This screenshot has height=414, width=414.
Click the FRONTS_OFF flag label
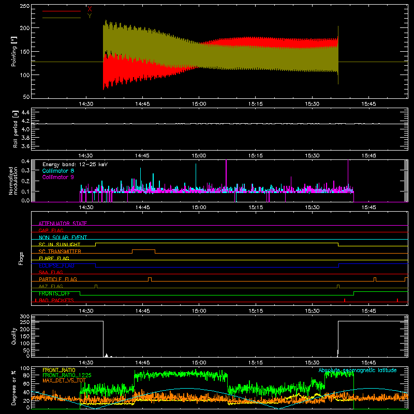point(54,293)
